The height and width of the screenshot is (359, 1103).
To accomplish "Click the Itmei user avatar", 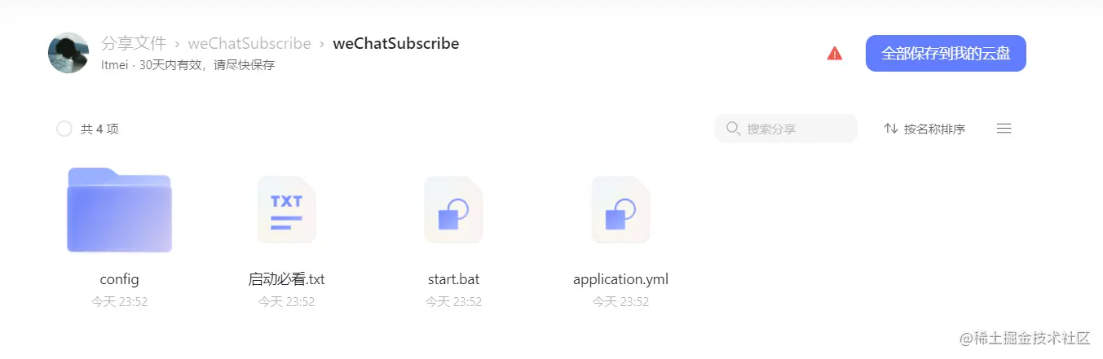I will 68,53.
